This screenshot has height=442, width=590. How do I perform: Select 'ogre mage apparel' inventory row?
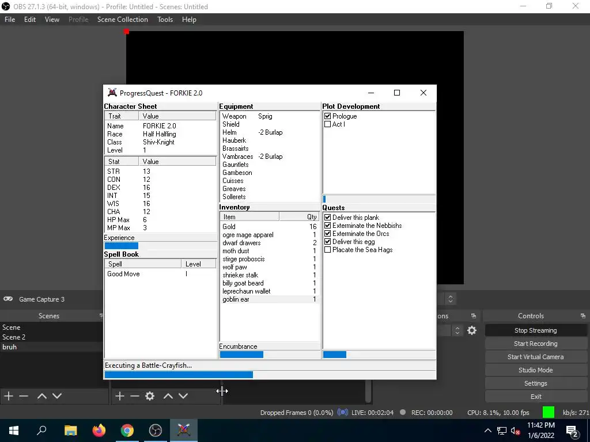pos(270,235)
